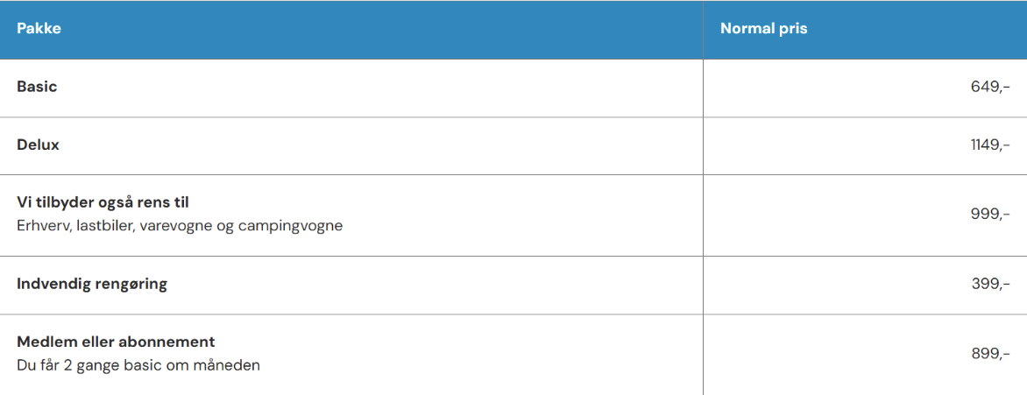Viewport: 1027px width, 395px height.
Task: Click the 399,- price for interior cleaning
Action: pyautogui.click(x=990, y=284)
